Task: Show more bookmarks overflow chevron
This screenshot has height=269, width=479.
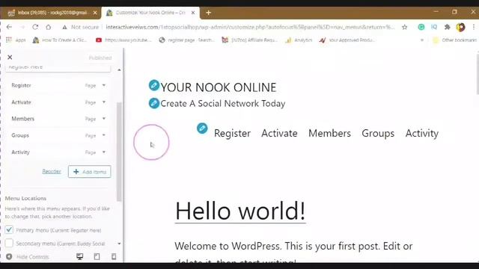Action: click(422, 40)
